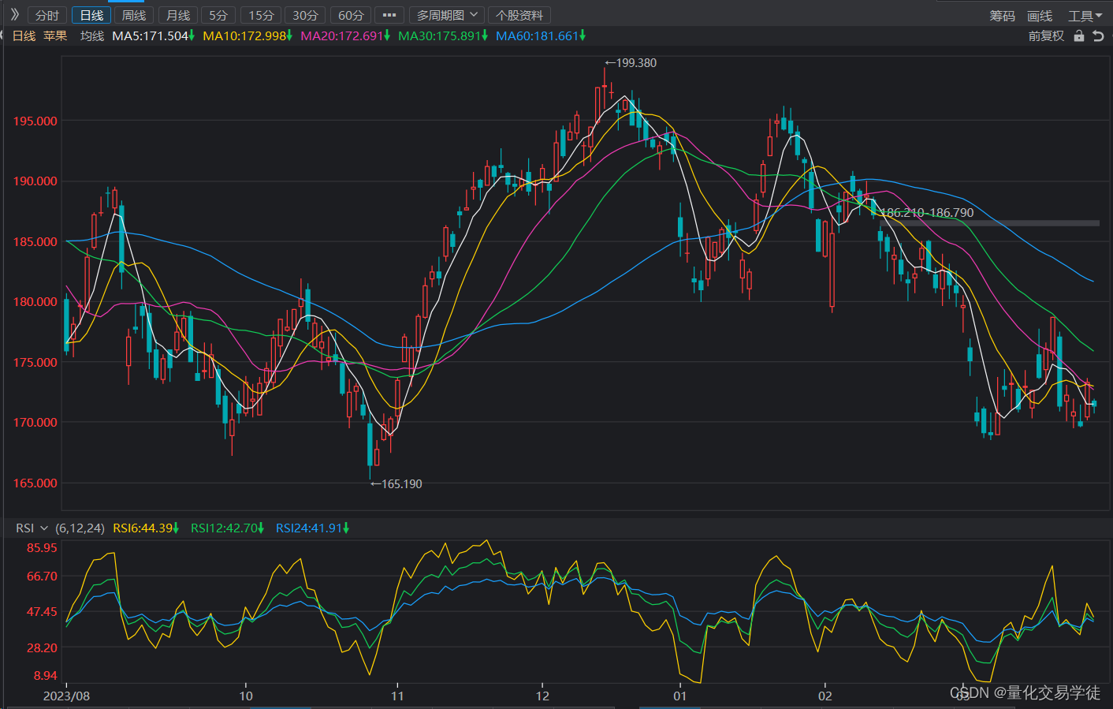Screen dimensions: 1113x709
Task: Click the MA30:175.891 indicator value
Action: (443, 36)
